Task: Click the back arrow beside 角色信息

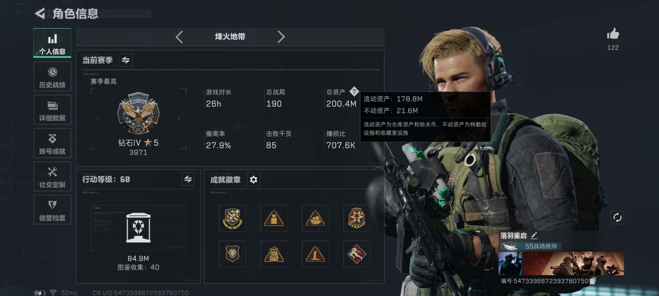Action: pyautogui.click(x=40, y=14)
